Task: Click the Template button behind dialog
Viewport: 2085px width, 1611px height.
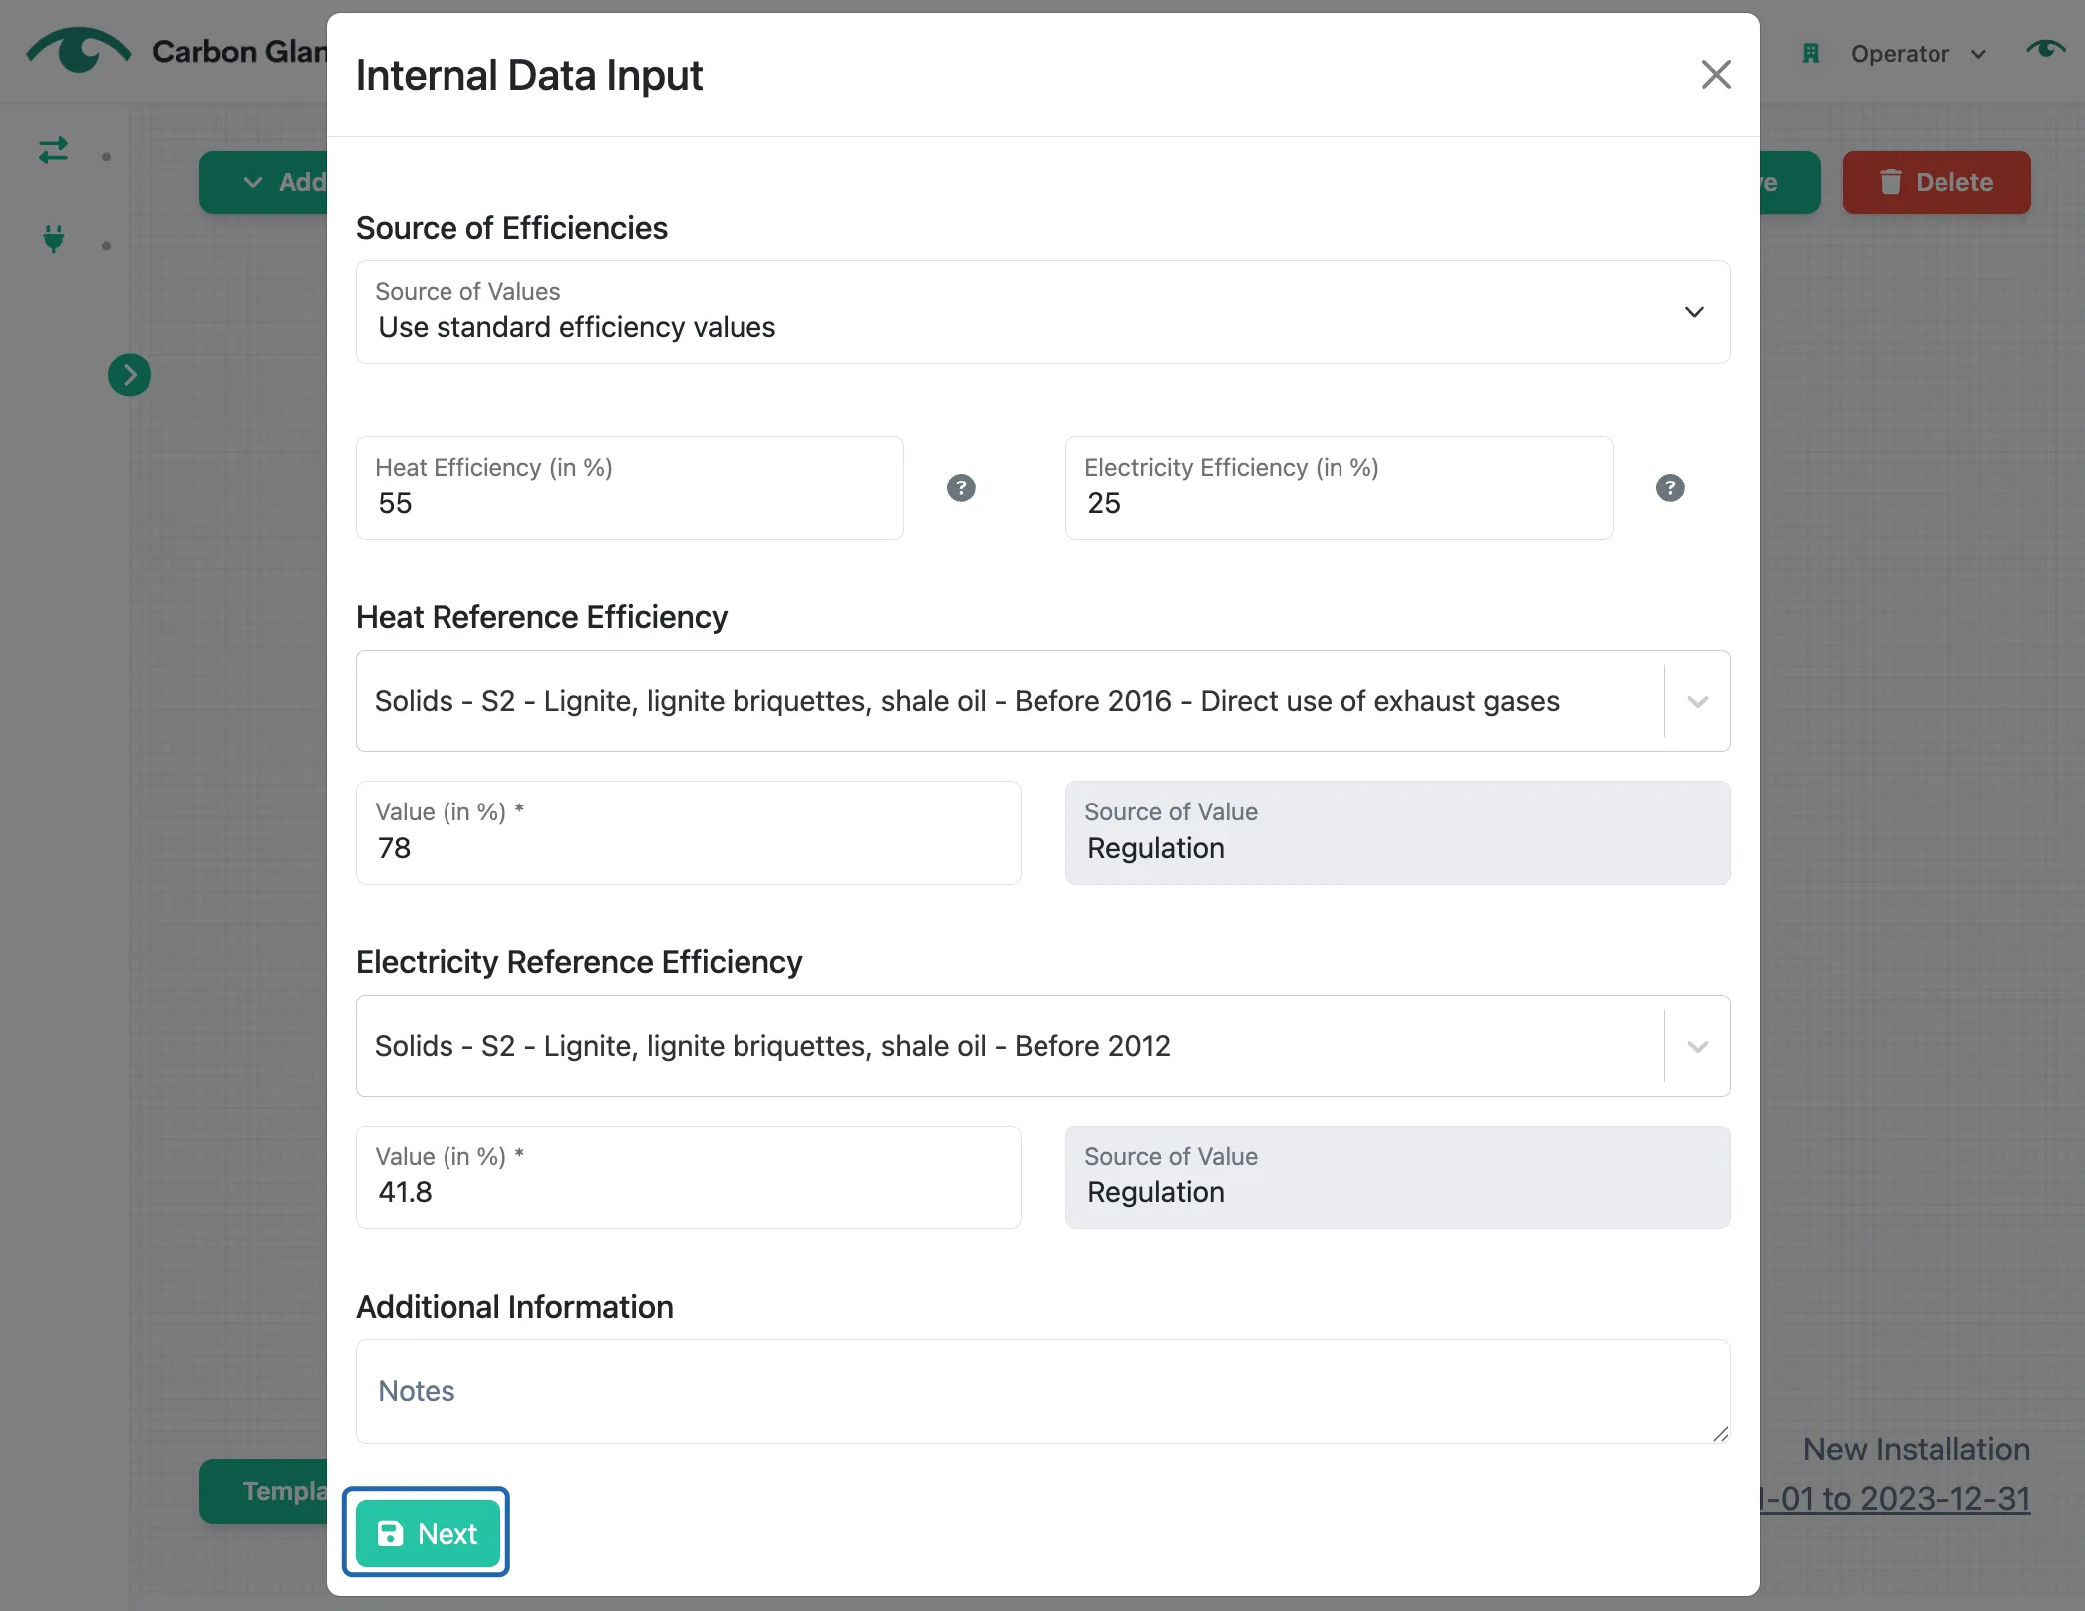Action: click(x=264, y=1491)
